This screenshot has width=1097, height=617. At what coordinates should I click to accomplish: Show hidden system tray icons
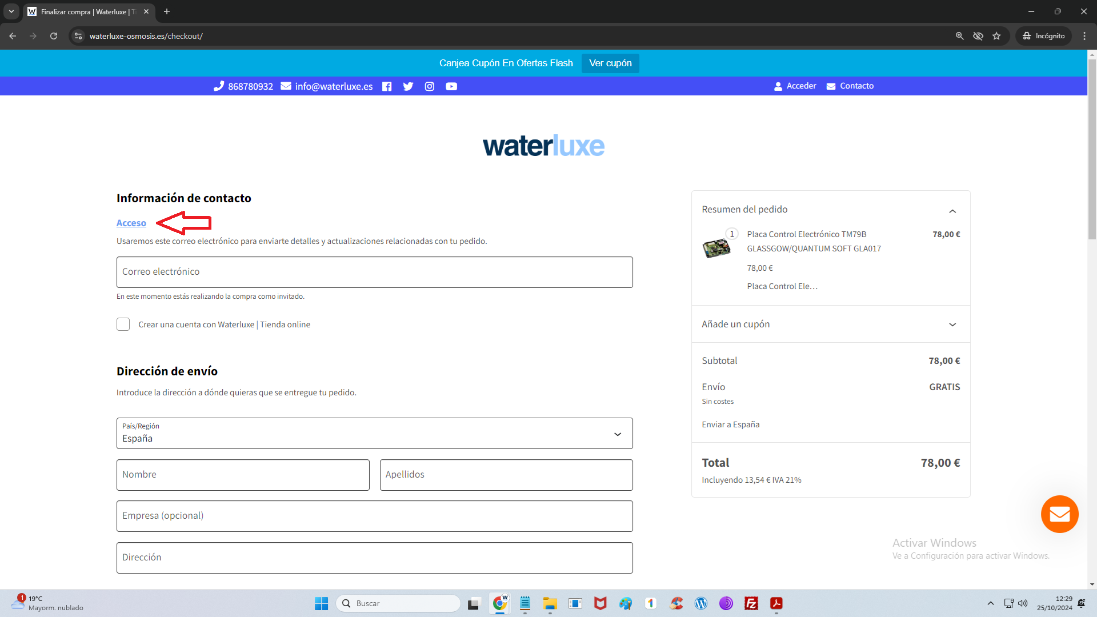pyautogui.click(x=991, y=603)
